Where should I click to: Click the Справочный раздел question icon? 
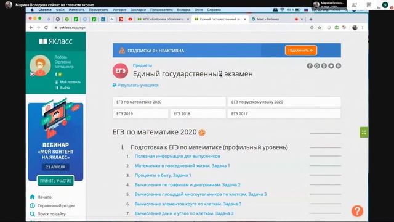(x=32, y=205)
